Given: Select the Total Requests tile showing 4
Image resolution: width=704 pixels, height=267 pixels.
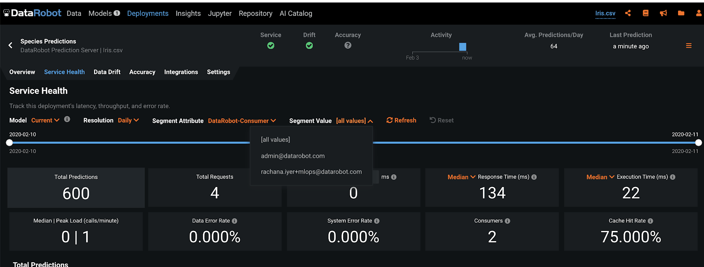Looking at the screenshot, I should point(215,188).
